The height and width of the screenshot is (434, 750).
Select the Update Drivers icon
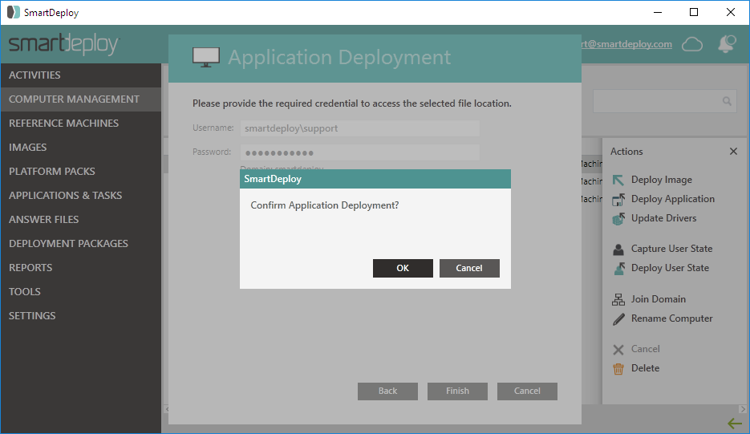[x=618, y=219]
